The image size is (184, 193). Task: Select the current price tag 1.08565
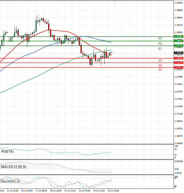click(x=179, y=53)
